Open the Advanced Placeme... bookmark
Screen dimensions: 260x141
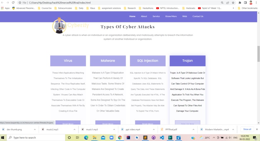click(x=24, y=8)
